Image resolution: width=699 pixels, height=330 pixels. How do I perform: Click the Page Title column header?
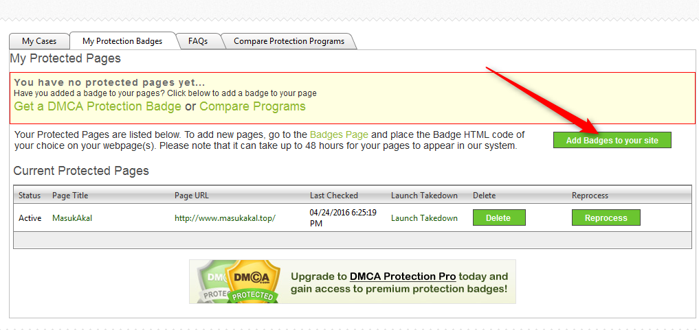(70, 196)
